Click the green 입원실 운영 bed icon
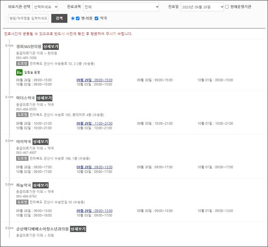 point(19,72)
